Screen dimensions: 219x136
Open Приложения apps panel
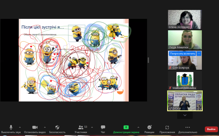pos(167,129)
